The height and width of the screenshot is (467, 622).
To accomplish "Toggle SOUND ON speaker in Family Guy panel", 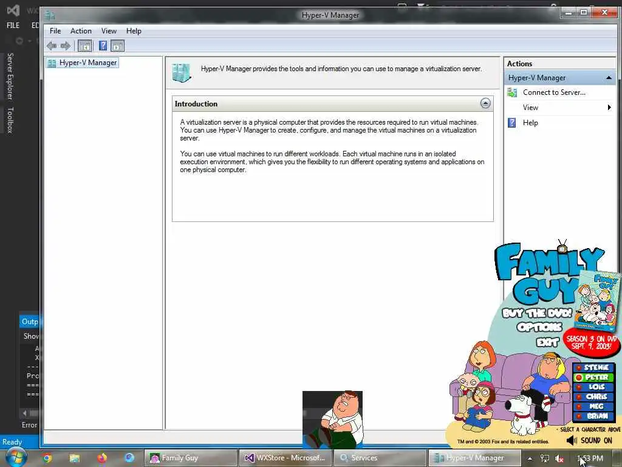I will point(589,440).
